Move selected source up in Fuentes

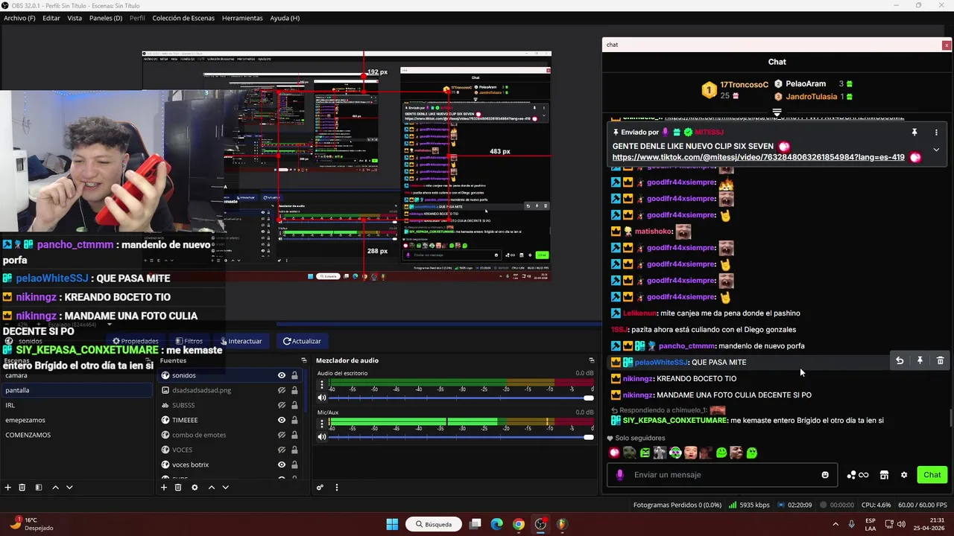[211, 488]
